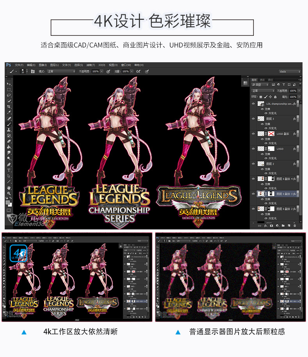The image size is (308, 357).
Task: Open the brush panel toggle in options bar
Action: click(x=33, y=72)
